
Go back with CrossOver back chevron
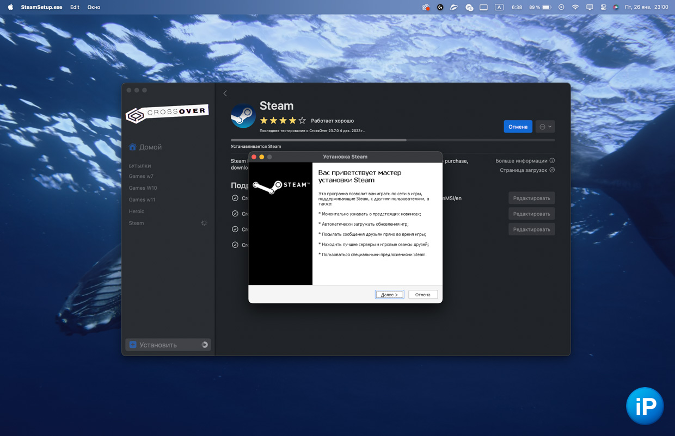[x=225, y=94]
